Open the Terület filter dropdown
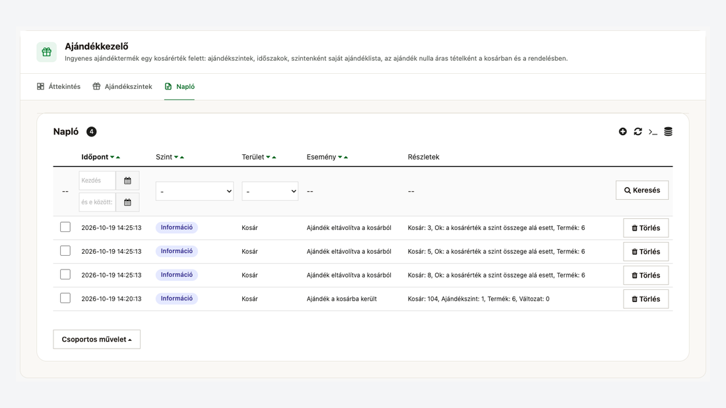 pos(270,191)
